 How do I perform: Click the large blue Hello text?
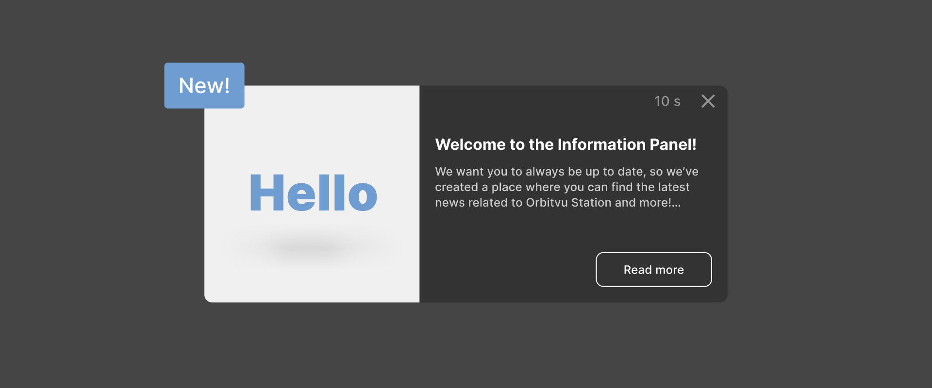point(313,194)
